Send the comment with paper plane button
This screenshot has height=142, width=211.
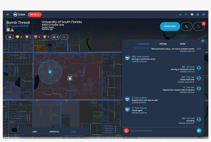click(x=199, y=131)
